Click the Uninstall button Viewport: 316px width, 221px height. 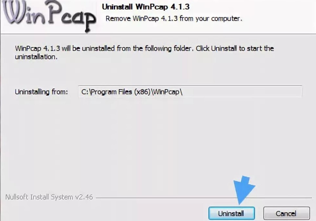point(231,213)
